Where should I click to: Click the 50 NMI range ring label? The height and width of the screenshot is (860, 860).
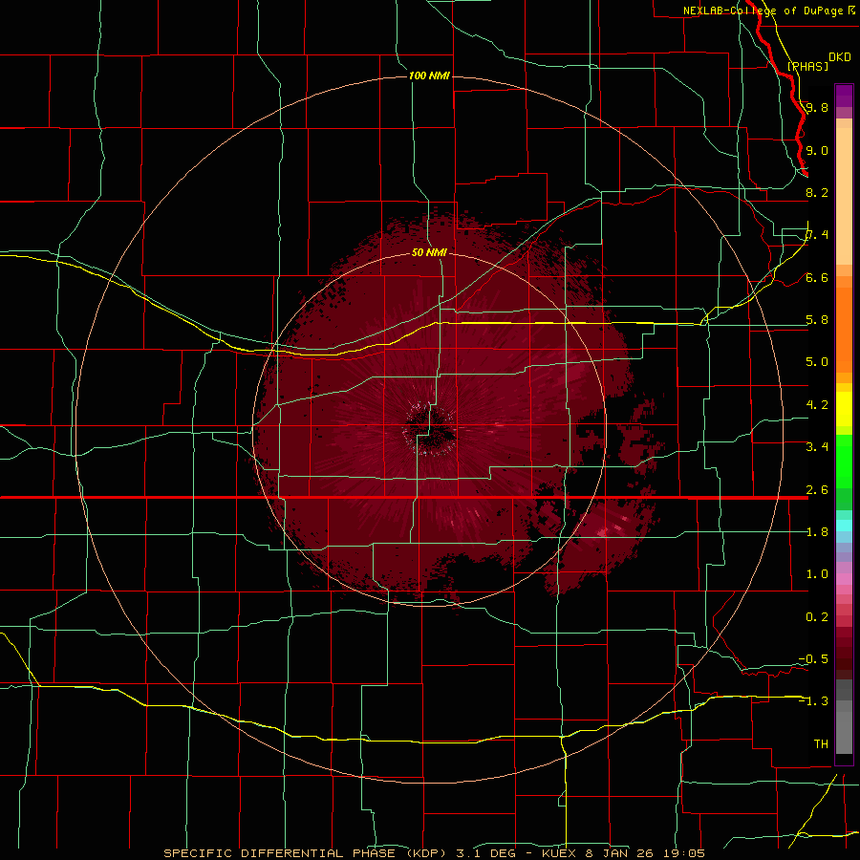point(429,252)
